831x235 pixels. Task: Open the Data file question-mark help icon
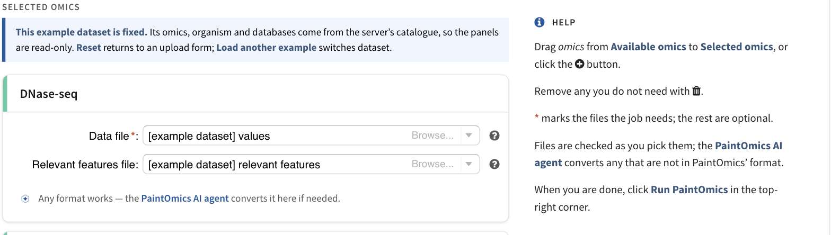(x=494, y=136)
